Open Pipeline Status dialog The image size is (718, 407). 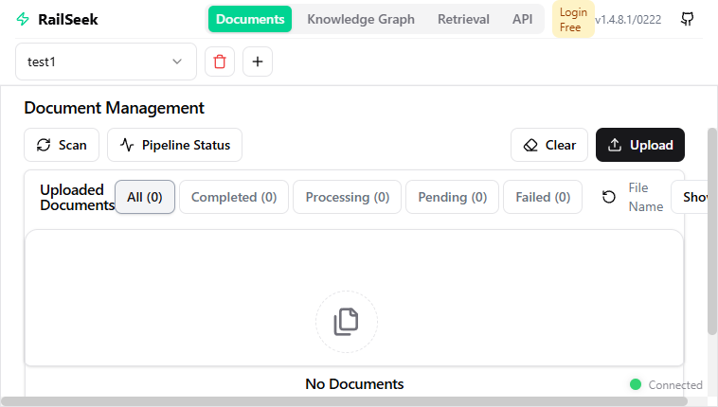click(x=175, y=145)
